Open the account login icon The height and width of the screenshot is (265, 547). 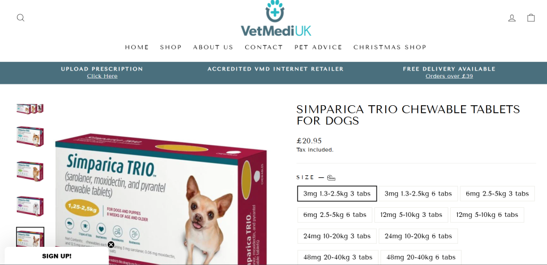512,18
